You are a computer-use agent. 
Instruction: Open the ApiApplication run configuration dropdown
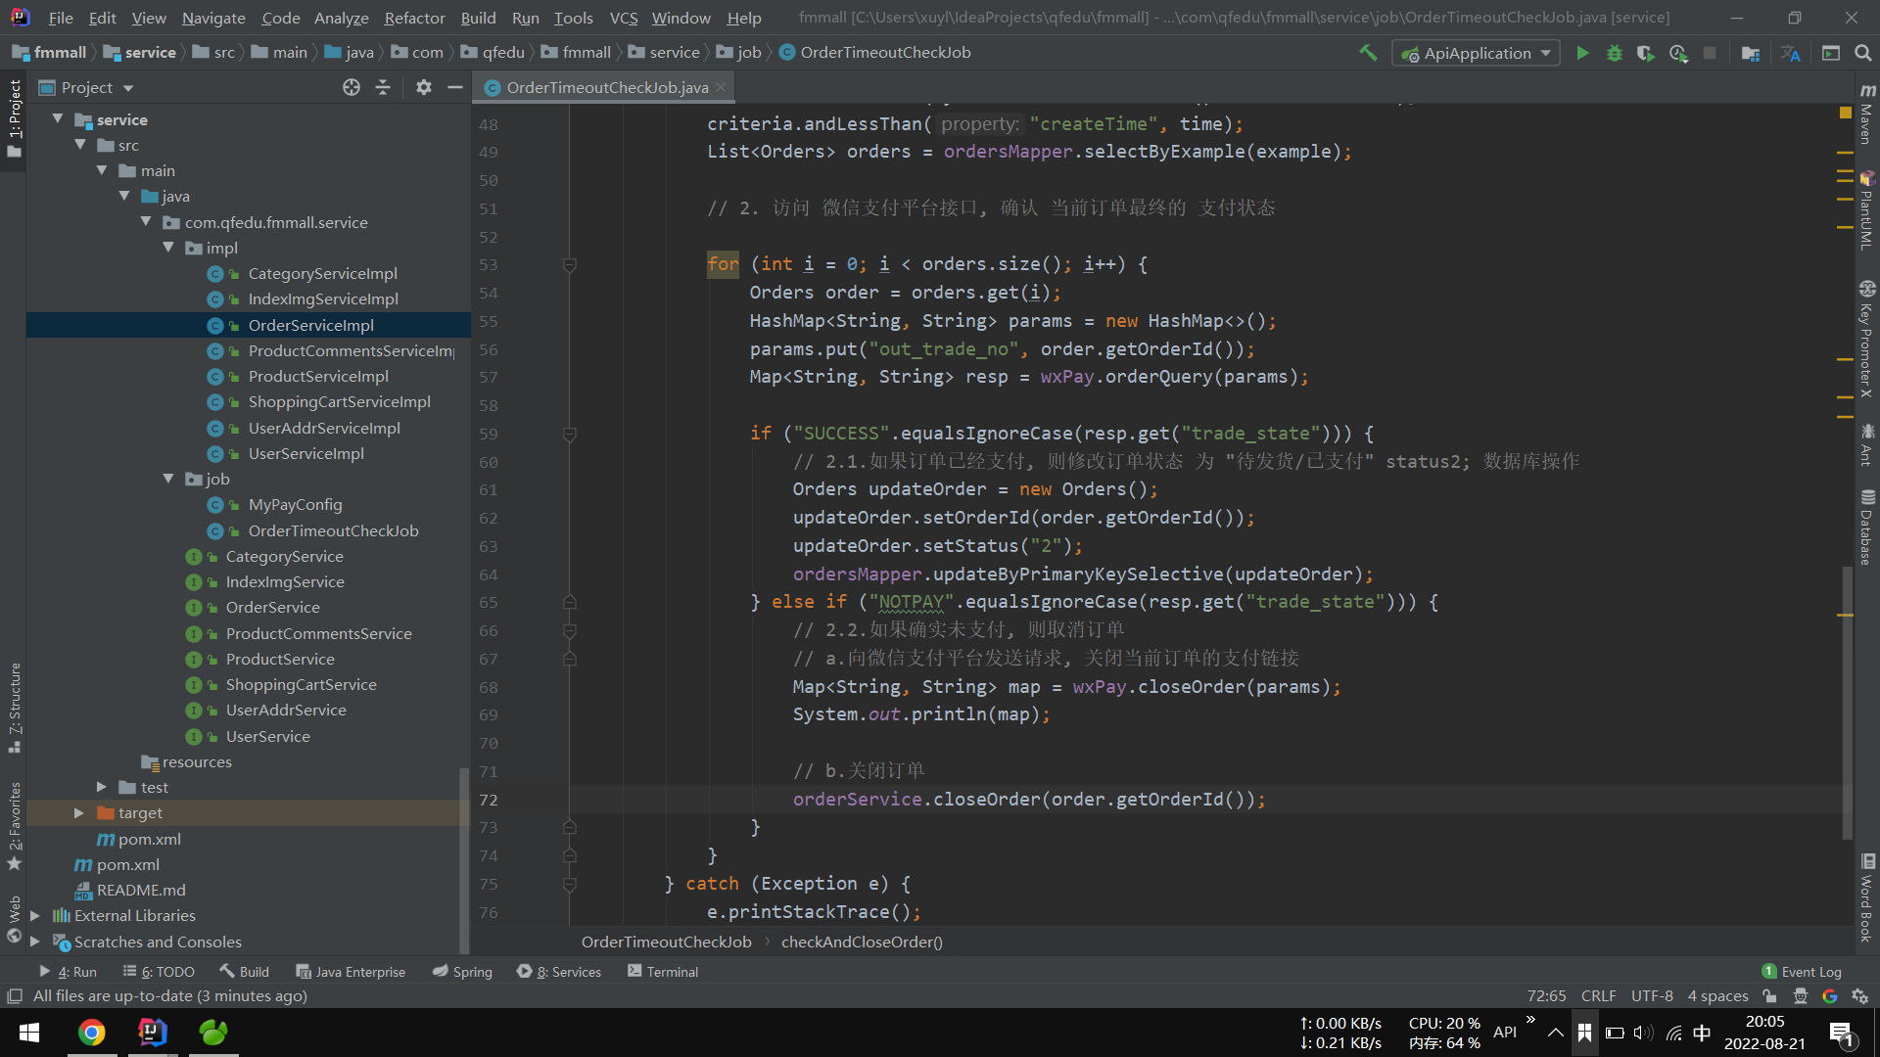[1476, 53]
